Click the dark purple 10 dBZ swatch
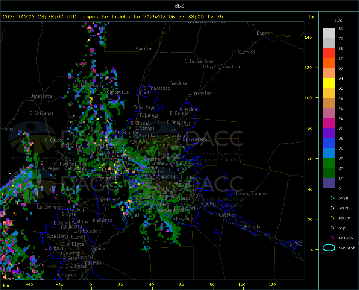 (x=329, y=183)
